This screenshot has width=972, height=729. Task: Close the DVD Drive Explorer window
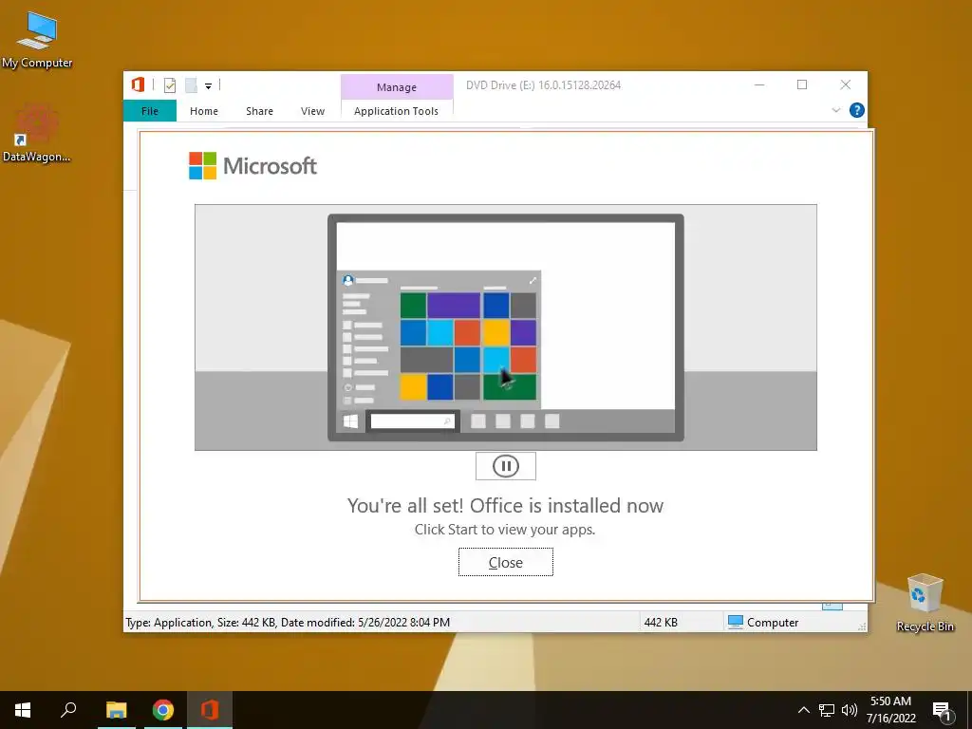(846, 84)
